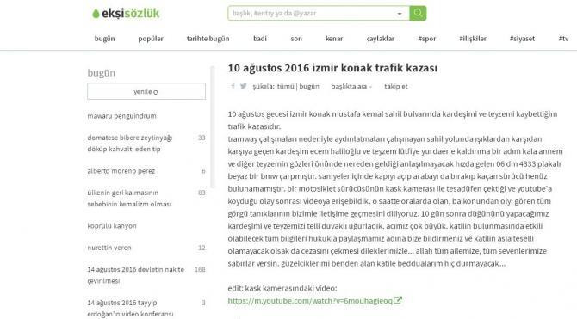Click the bugün sidebar heading
The height and width of the screenshot is (319, 577).
pos(102,73)
